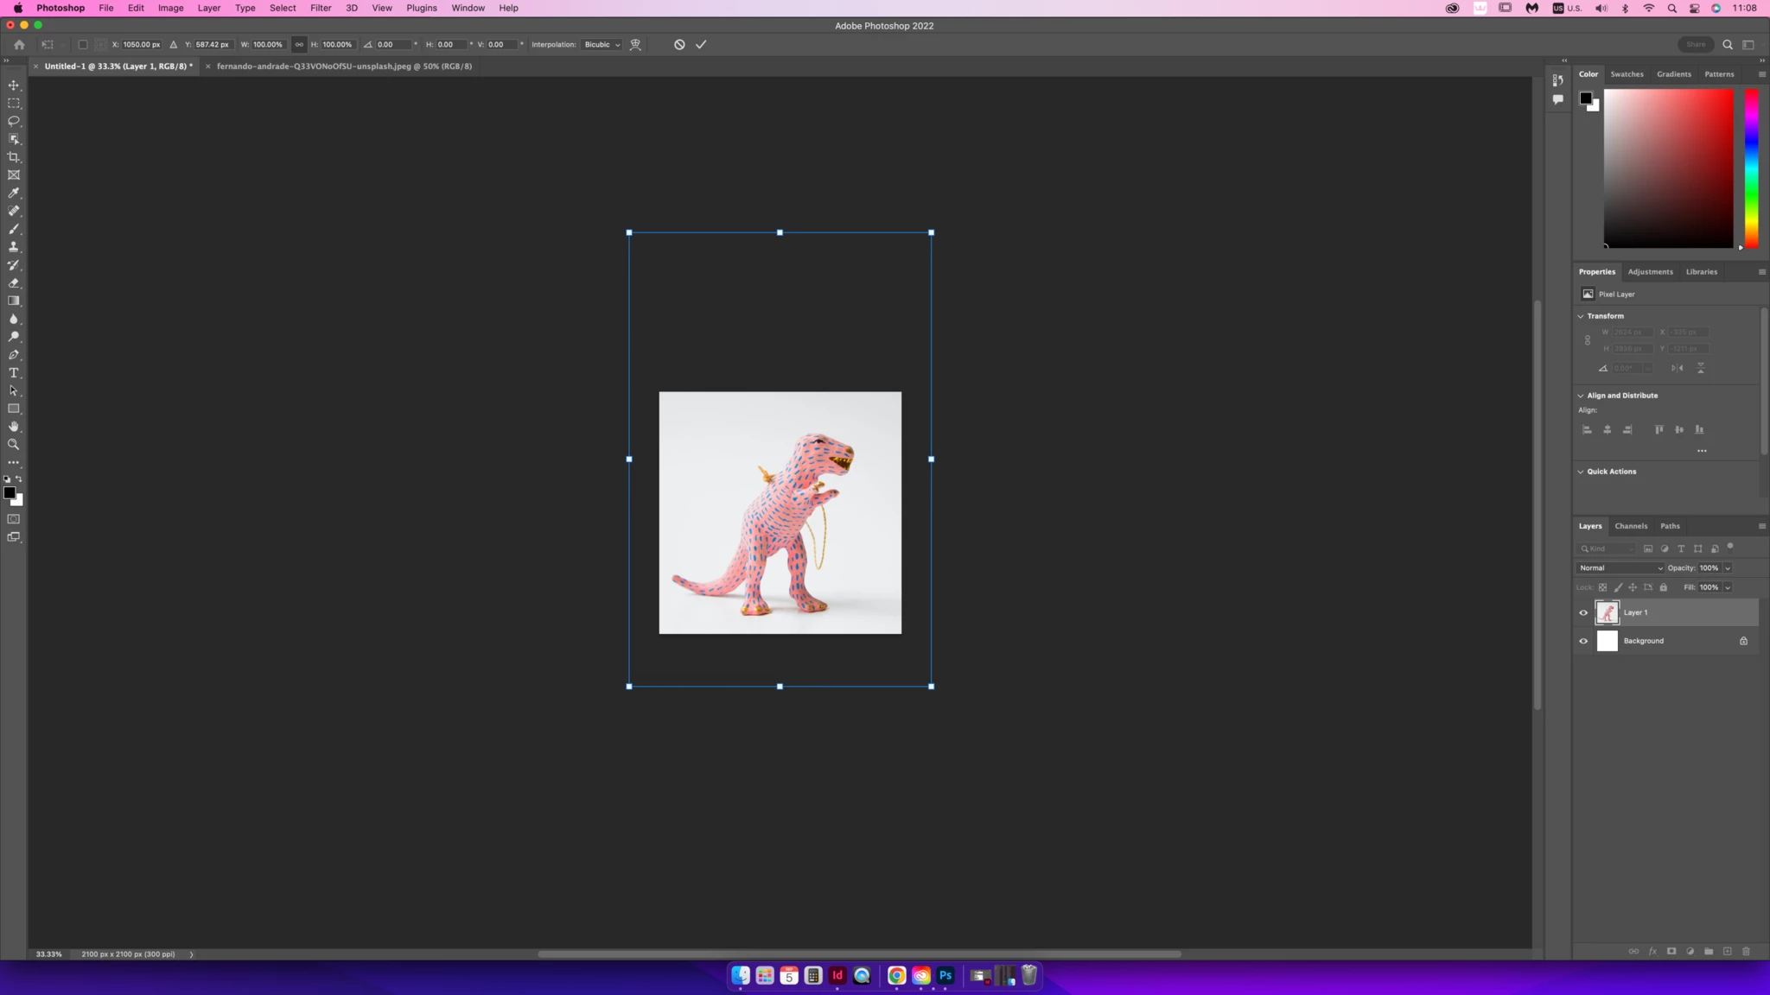Open the Normal blend mode dropdown
Screen dimensions: 1770x995
[1620, 568]
